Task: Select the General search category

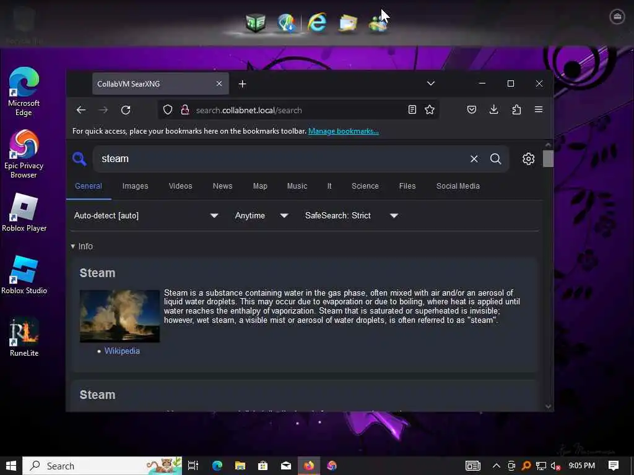Action: tap(89, 186)
